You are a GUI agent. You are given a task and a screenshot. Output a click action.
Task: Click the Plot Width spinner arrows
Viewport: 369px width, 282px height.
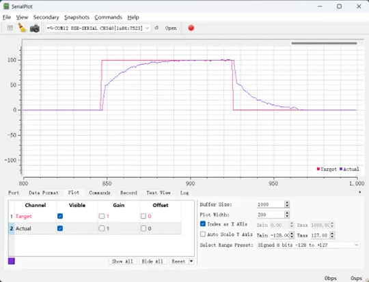[287, 215]
